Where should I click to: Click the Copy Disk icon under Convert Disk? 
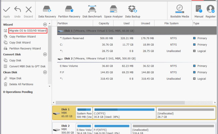[5, 60]
